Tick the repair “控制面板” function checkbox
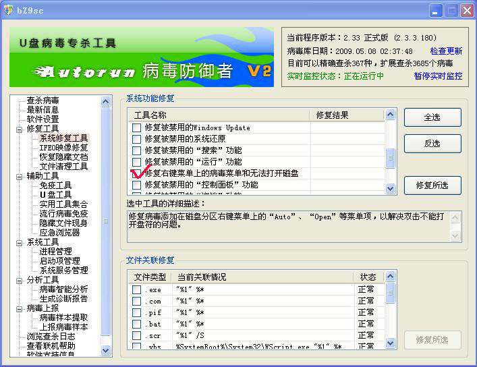Screen dimensions: 477x367 (x=136, y=185)
